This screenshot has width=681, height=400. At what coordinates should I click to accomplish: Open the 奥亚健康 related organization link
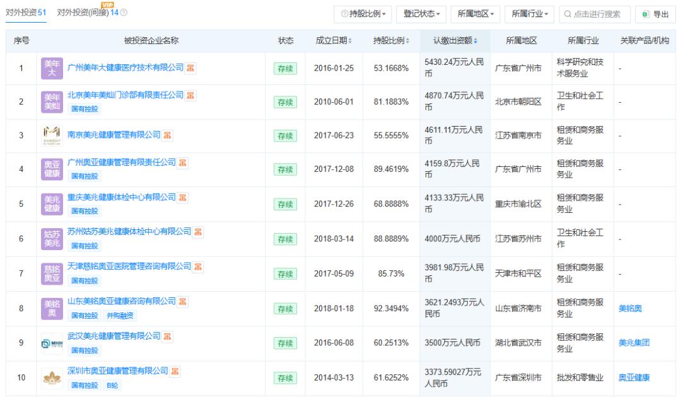[634, 378]
